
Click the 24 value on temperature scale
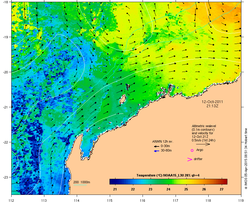[168, 189]
